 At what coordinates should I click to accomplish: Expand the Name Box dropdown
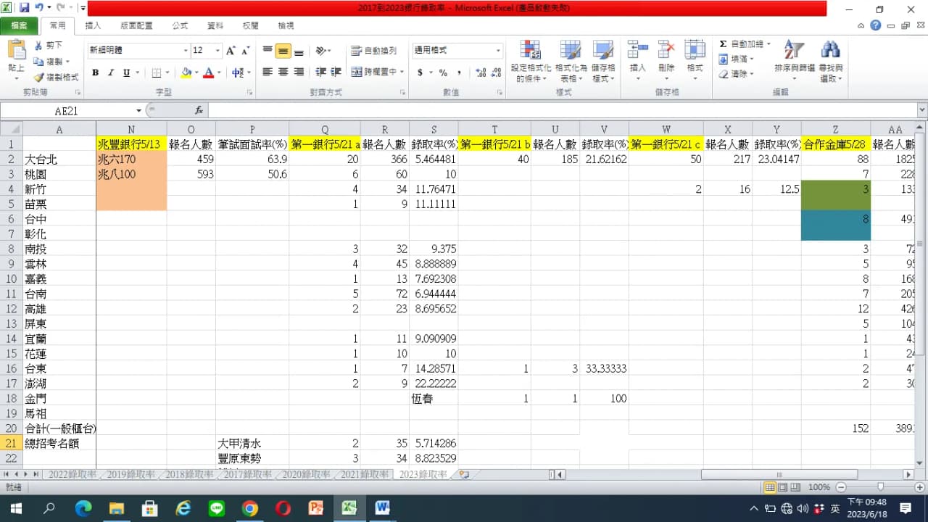click(x=139, y=111)
